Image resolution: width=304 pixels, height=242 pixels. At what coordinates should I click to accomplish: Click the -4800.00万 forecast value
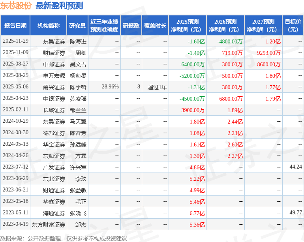[230, 41]
